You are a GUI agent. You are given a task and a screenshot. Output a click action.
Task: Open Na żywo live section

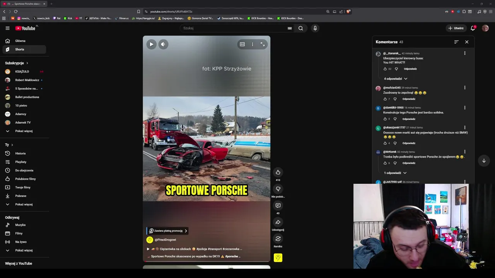25,242
